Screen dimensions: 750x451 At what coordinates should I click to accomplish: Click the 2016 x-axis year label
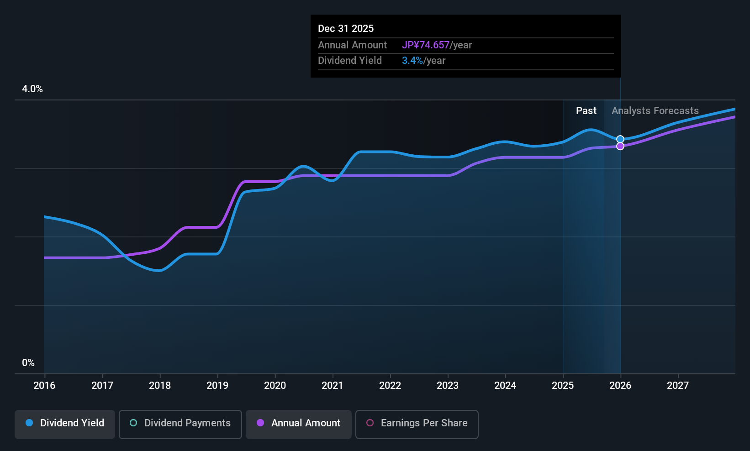pyautogui.click(x=44, y=385)
